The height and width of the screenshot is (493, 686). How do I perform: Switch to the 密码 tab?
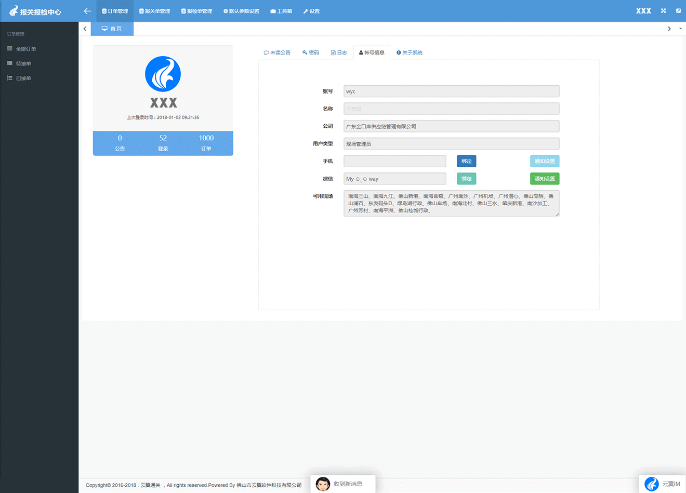click(311, 52)
